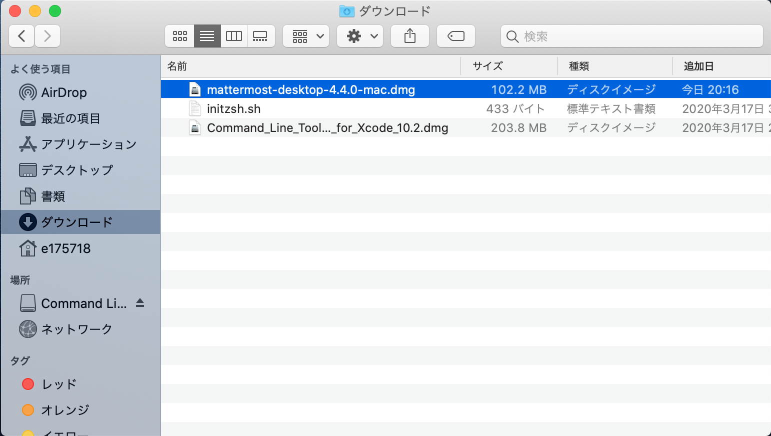
Task: Open デスクトップ in the sidebar
Action: (80, 170)
